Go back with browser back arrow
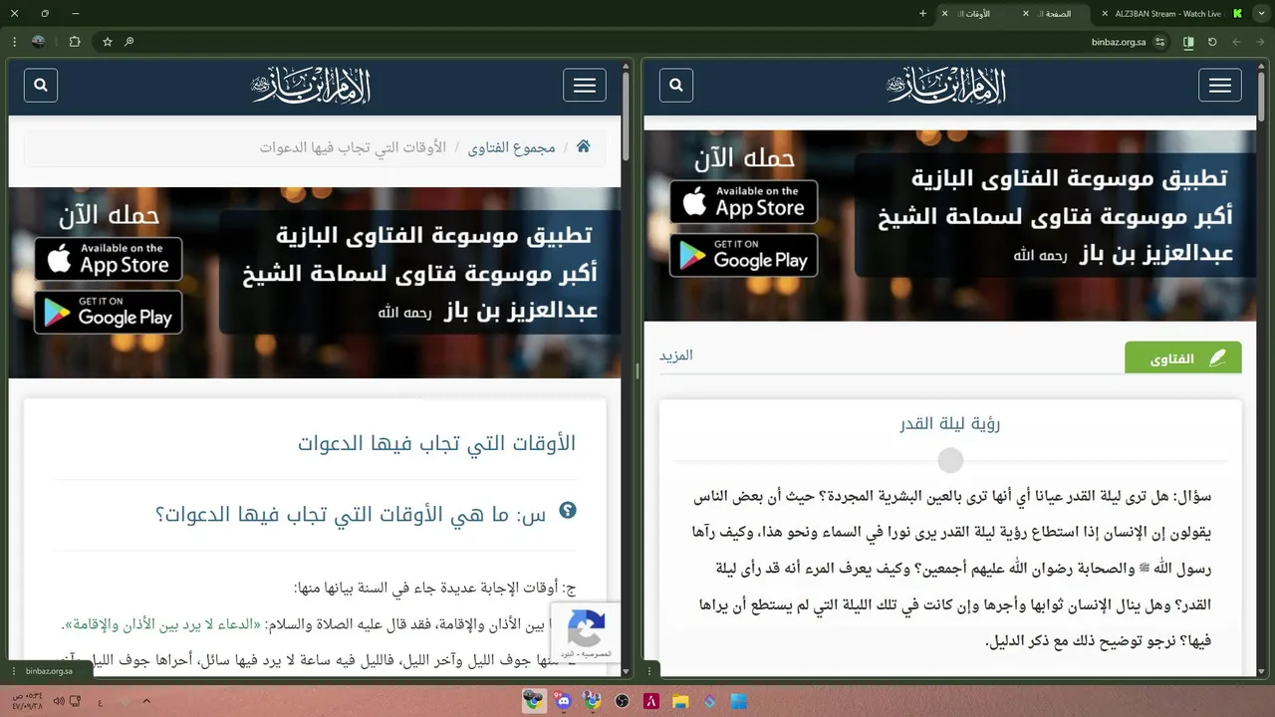The height and width of the screenshot is (717, 1275). 1260,42
